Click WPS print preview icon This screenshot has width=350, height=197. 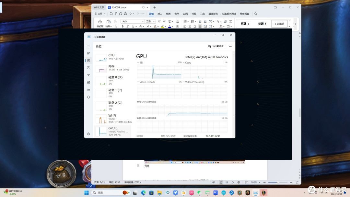coord(125,14)
